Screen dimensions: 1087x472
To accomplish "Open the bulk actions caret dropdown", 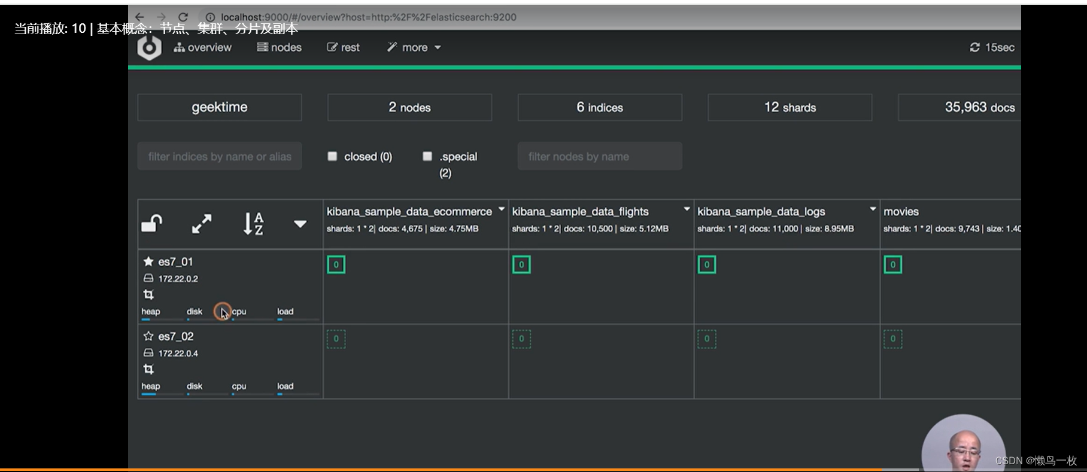I will point(300,224).
